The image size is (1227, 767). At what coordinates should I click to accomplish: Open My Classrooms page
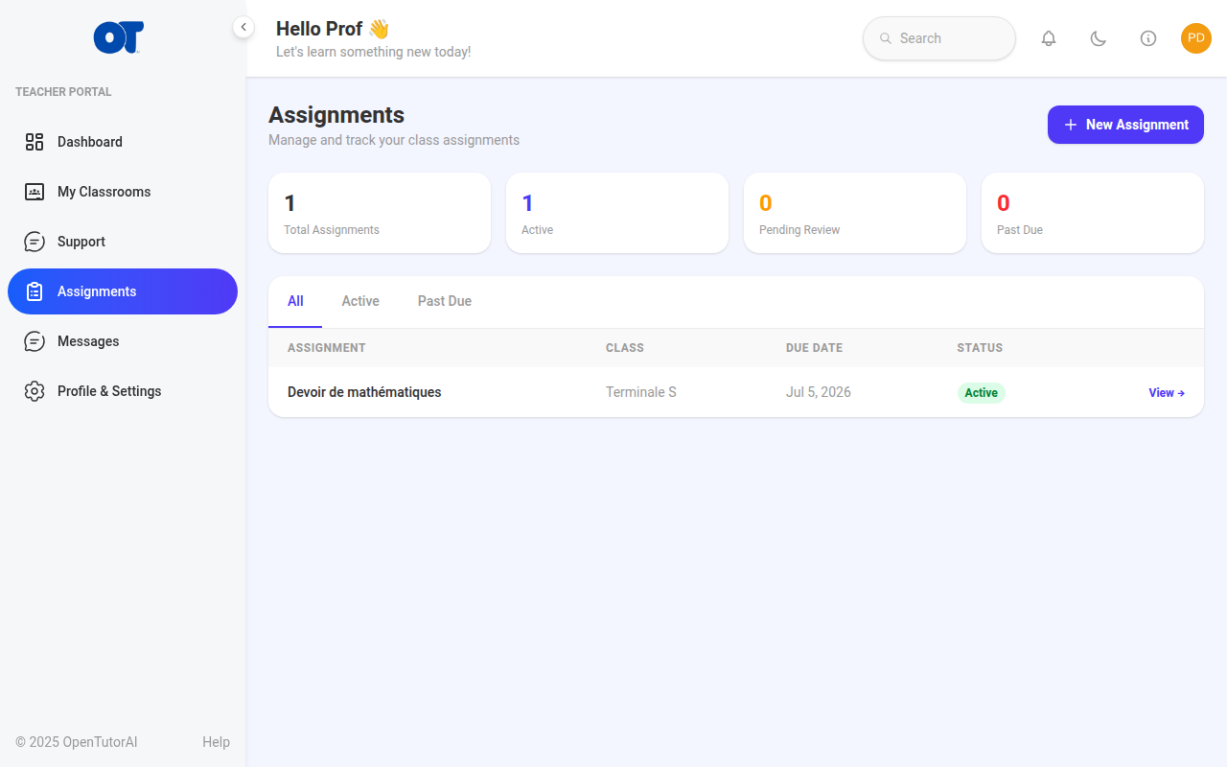(x=123, y=192)
